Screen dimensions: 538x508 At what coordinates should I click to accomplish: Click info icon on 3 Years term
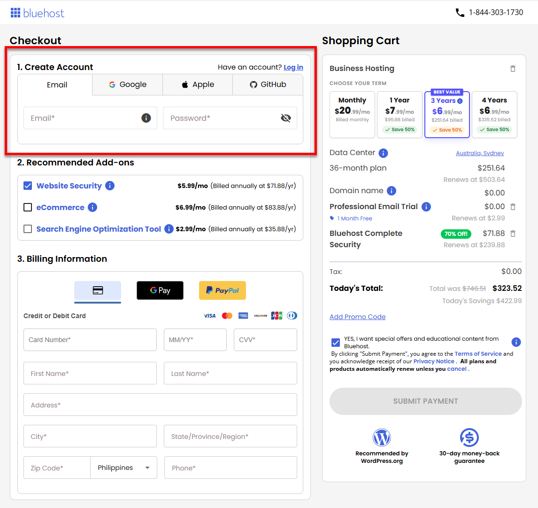click(x=460, y=101)
